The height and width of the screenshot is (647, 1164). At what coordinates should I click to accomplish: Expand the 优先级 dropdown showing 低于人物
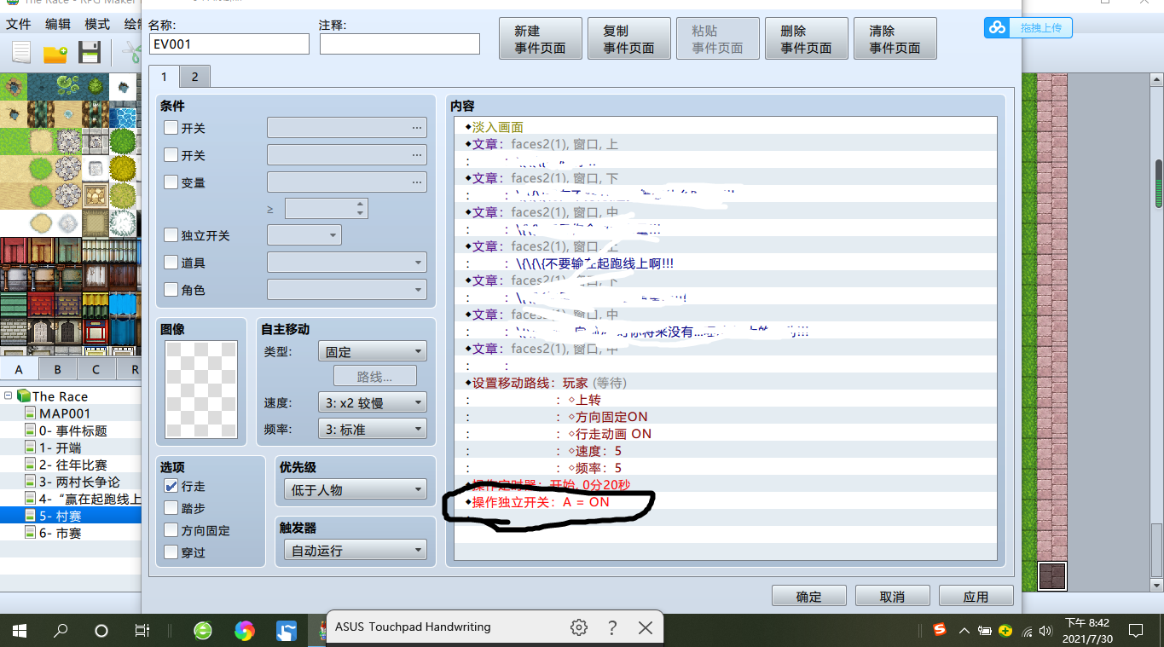coord(355,489)
